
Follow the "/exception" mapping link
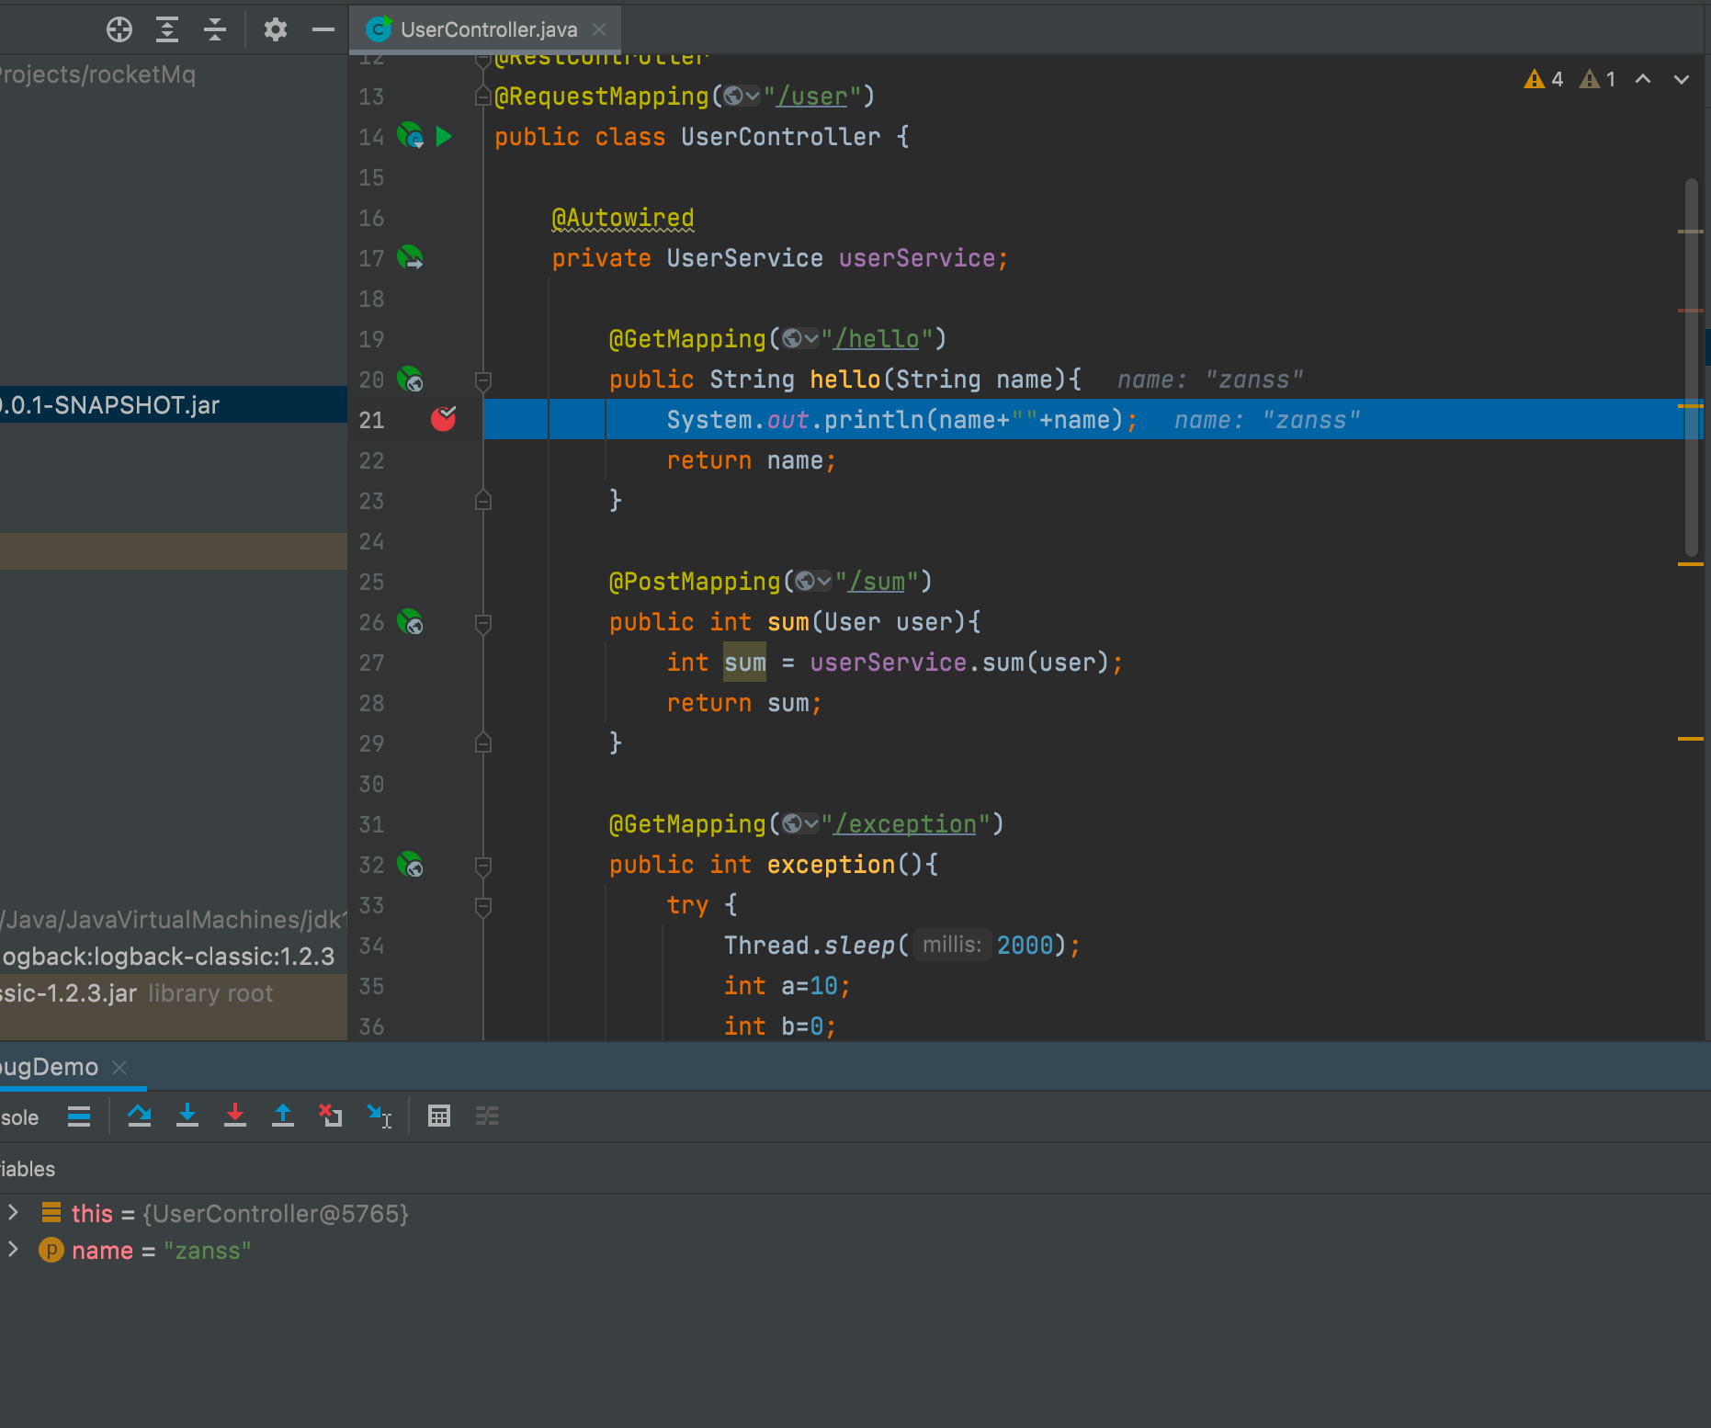[x=904, y=824]
